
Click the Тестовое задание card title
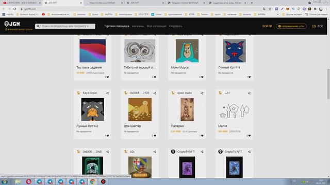(x=89, y=67)
